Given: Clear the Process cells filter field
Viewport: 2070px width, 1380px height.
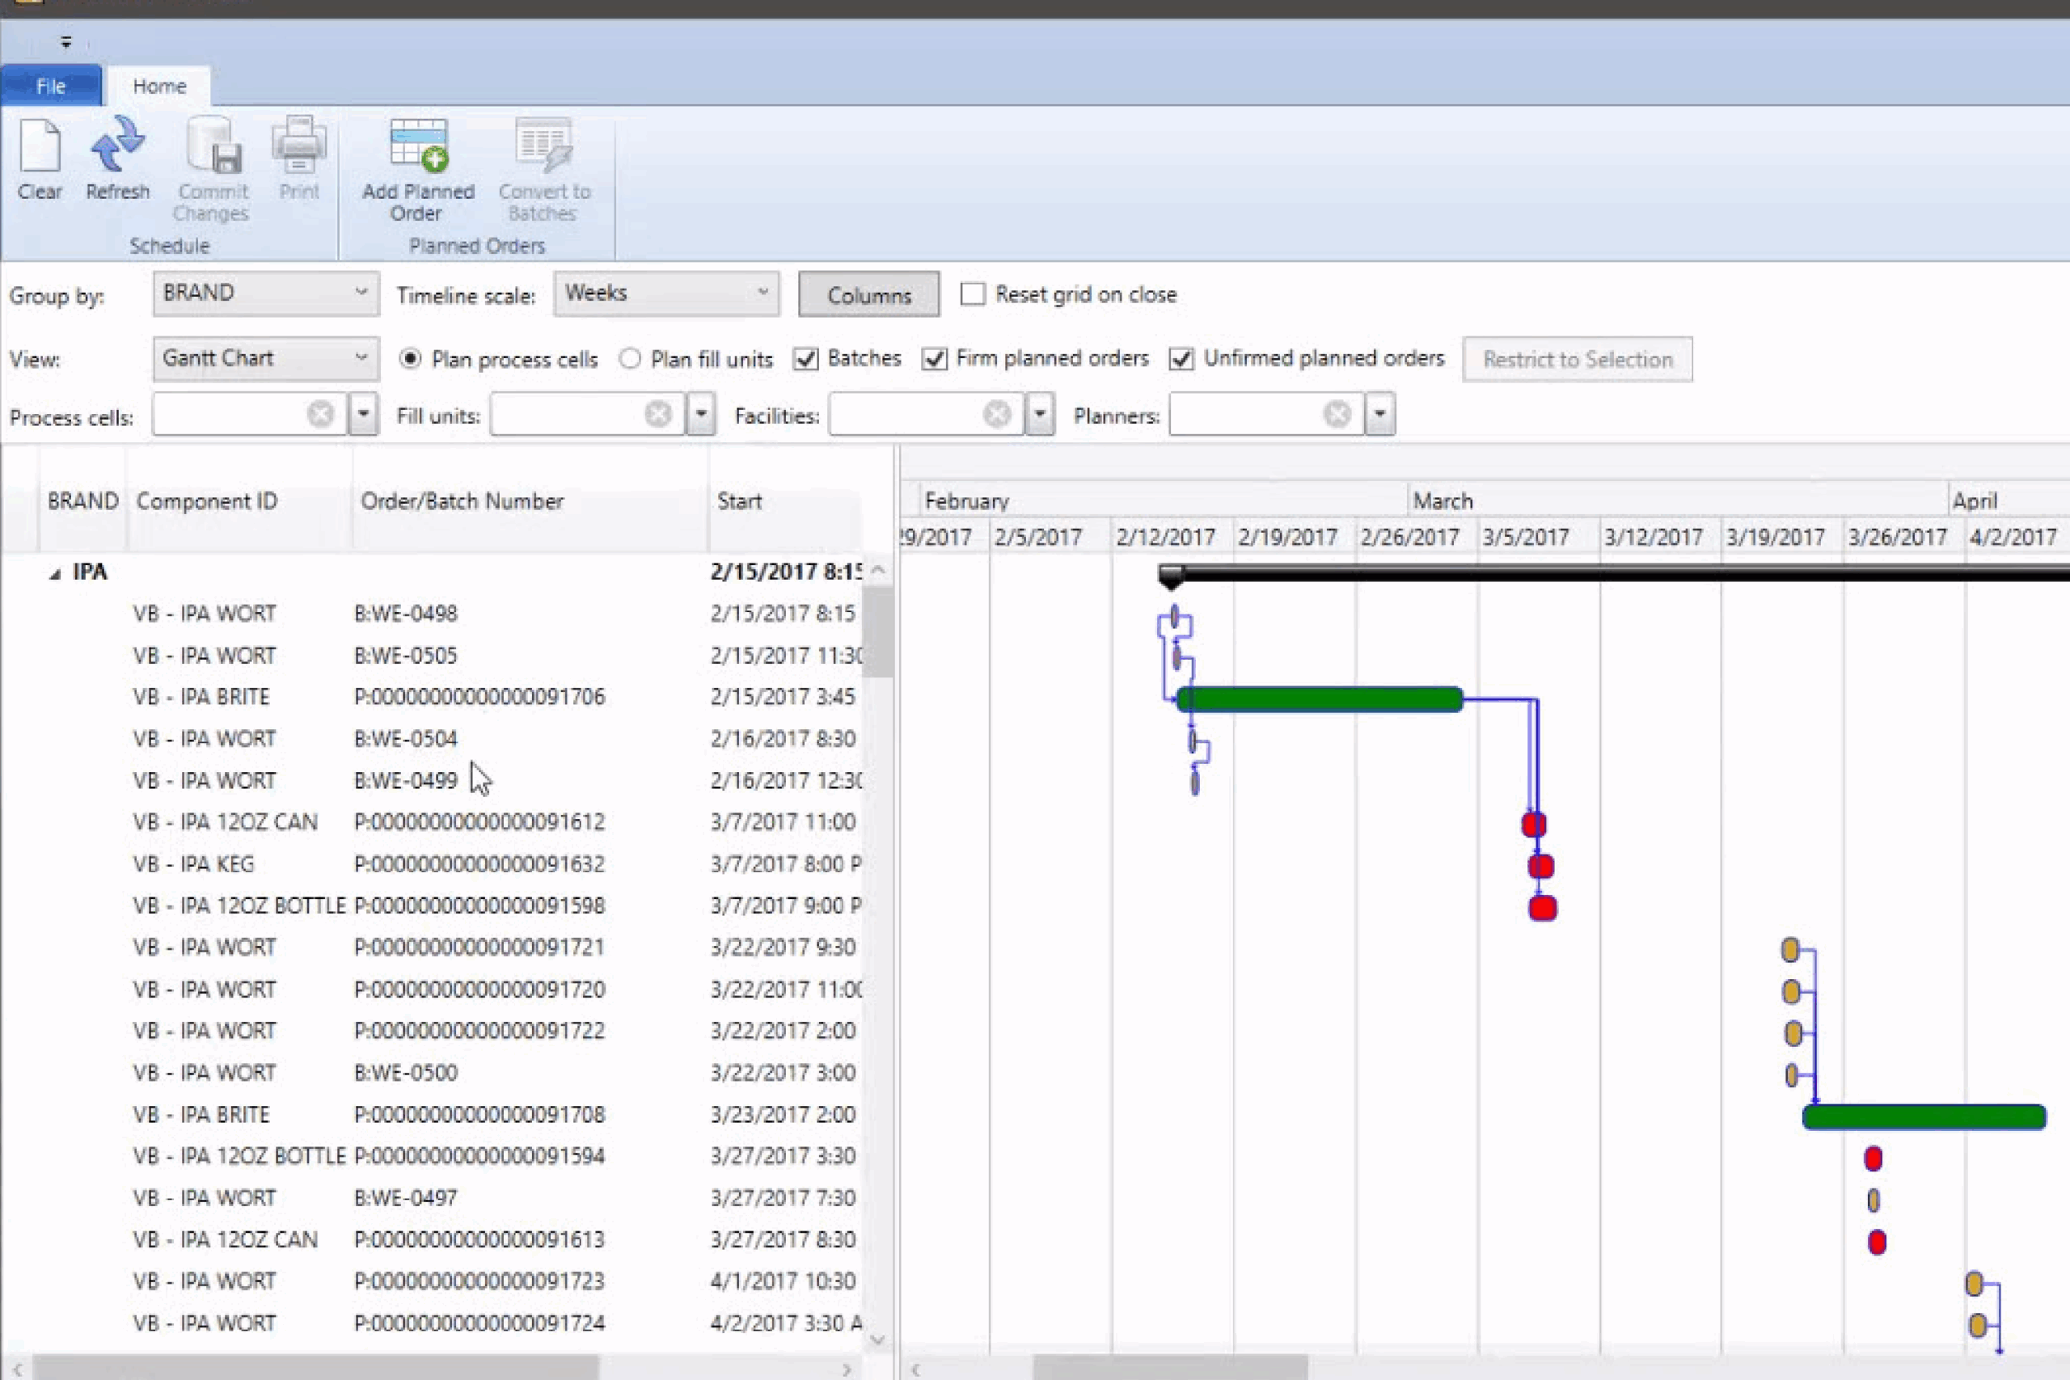Looking at the screenshot, I should point(320,414).
